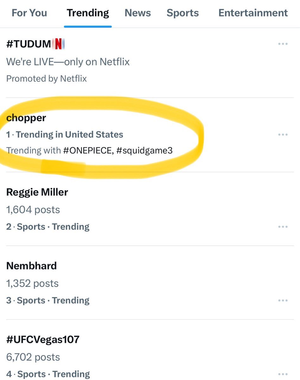Screen dimensions: 300x380
Task: Open more options for #UFCVegas107 trend
Action: [283, 374]
